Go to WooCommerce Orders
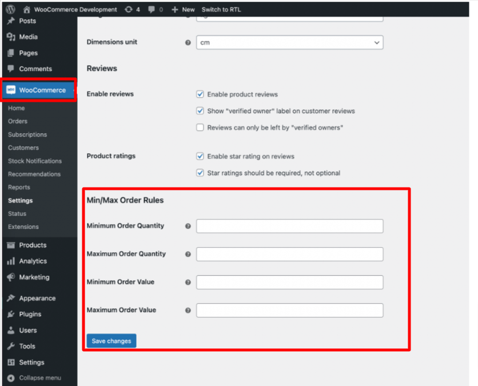This screenshot has height=386, width=478. [x=18, y=121]
